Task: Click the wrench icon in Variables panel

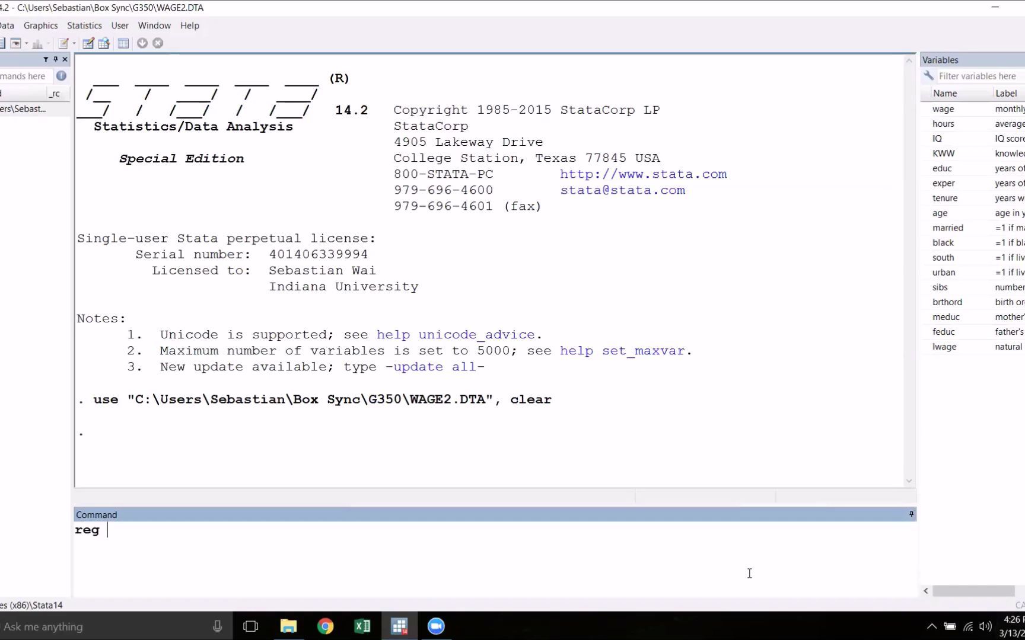Action: pos(928,76)
